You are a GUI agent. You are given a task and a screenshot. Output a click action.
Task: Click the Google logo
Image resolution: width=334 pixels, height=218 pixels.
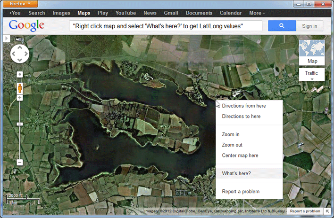tap(26, 26)
